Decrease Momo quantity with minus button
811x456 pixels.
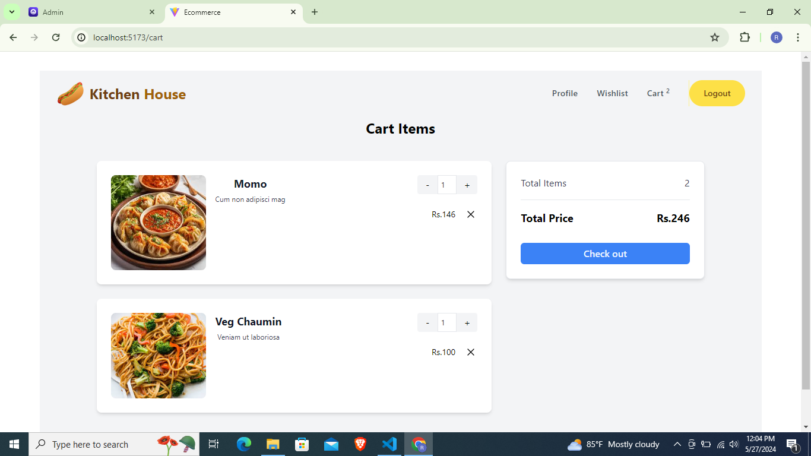click(427, 185)
